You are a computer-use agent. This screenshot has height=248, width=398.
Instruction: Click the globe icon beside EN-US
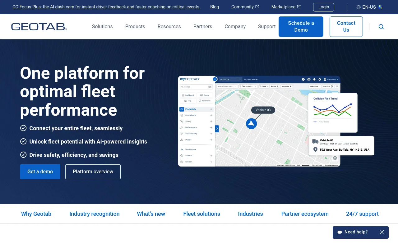pos(359,7)
